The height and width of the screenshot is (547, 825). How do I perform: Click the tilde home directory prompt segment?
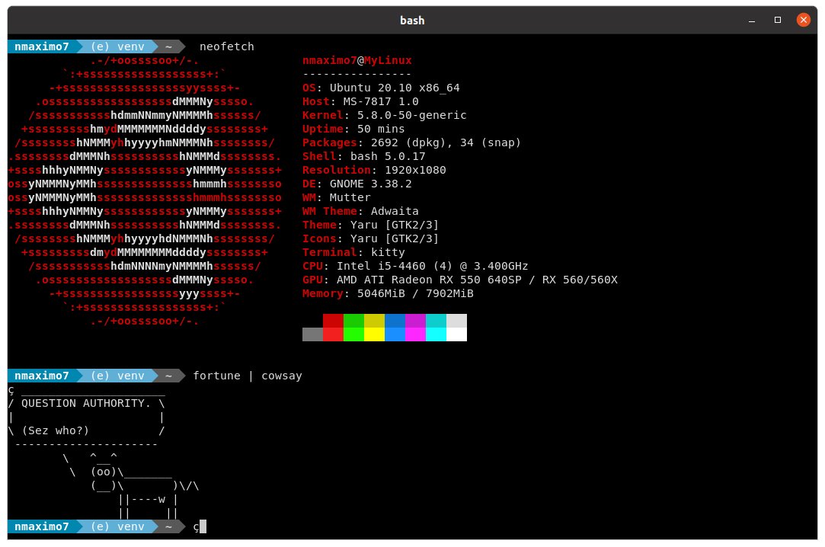pyautogui.click(x=166, y=46)
